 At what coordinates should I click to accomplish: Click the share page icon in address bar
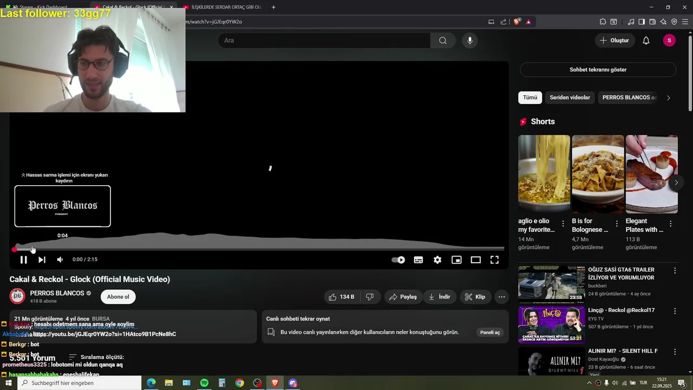(504, 22)
